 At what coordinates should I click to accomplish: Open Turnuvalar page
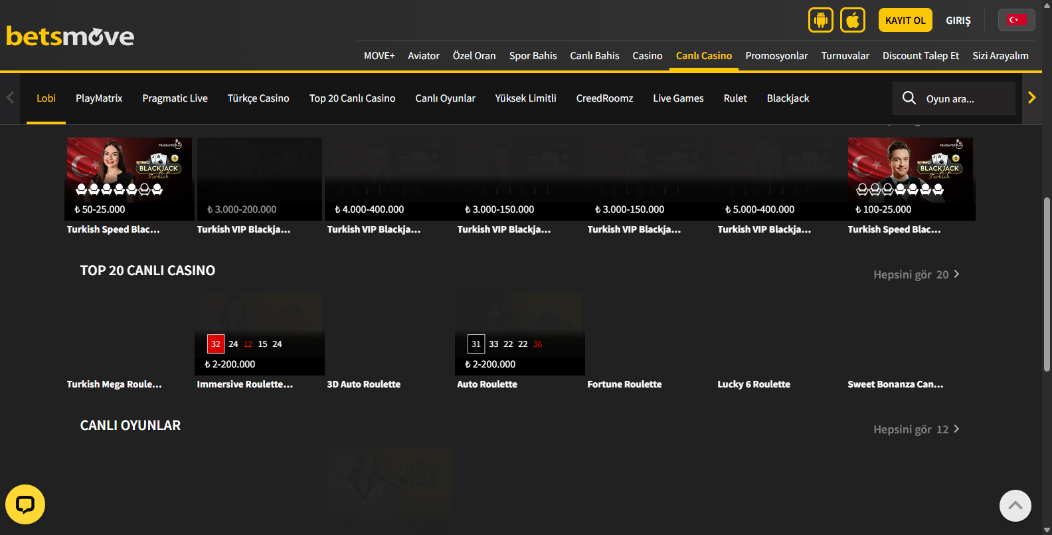tap(845, 56)
